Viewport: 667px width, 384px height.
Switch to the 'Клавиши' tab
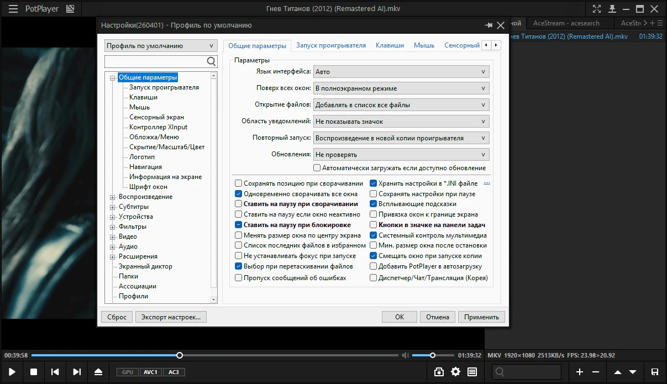pos(390,45)
